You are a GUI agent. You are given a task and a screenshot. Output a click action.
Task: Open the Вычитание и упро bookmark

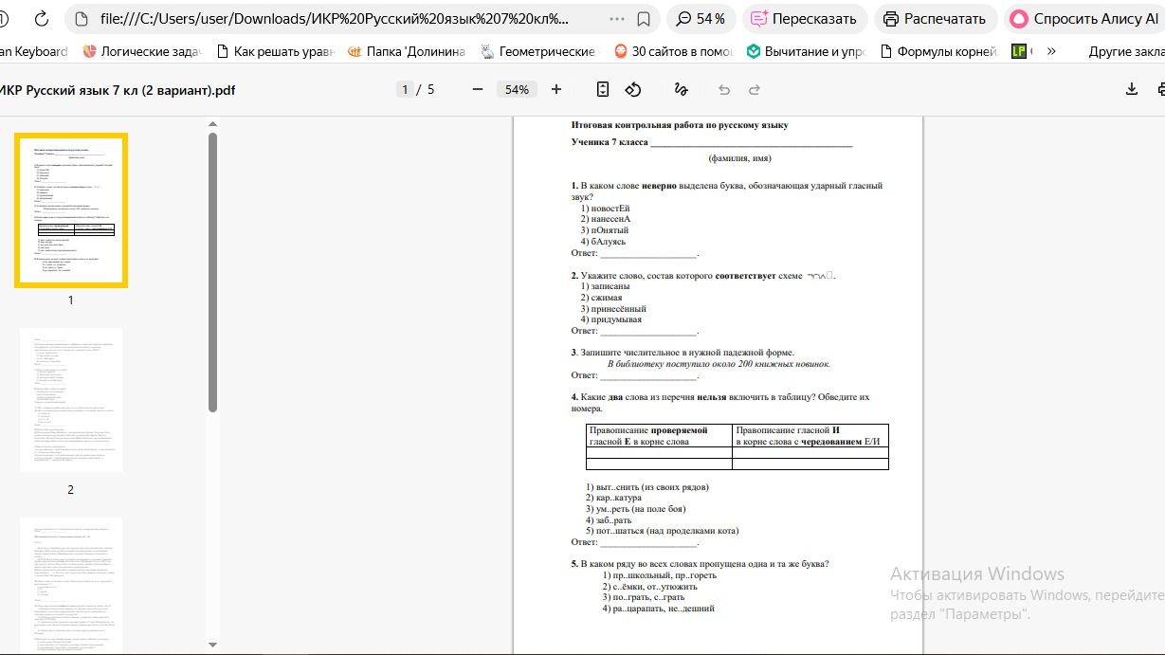pos(806,51)
